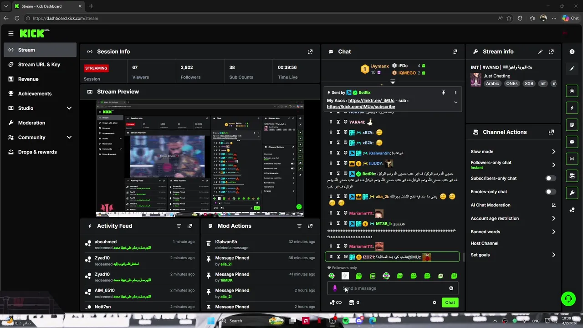Open Followers-only chat options
583x328 pixels.
pyautogui.click(x=513, y=165)
